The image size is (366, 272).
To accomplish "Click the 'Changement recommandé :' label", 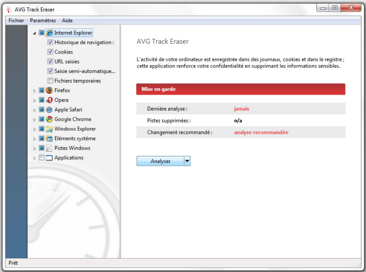I will tap(180, 132).
